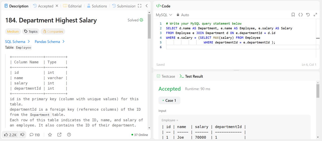The image size is (322, 141).
Task: Click the SELECT statement on line 2
Action: click(x=229, y=28)
